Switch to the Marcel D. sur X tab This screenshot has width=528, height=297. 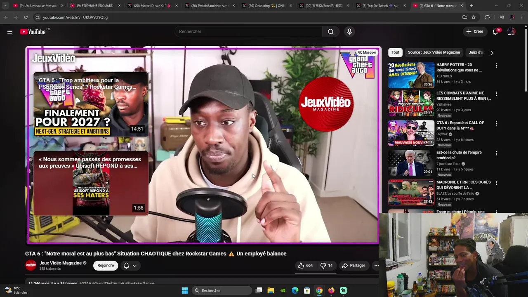(x=152, y=6)
